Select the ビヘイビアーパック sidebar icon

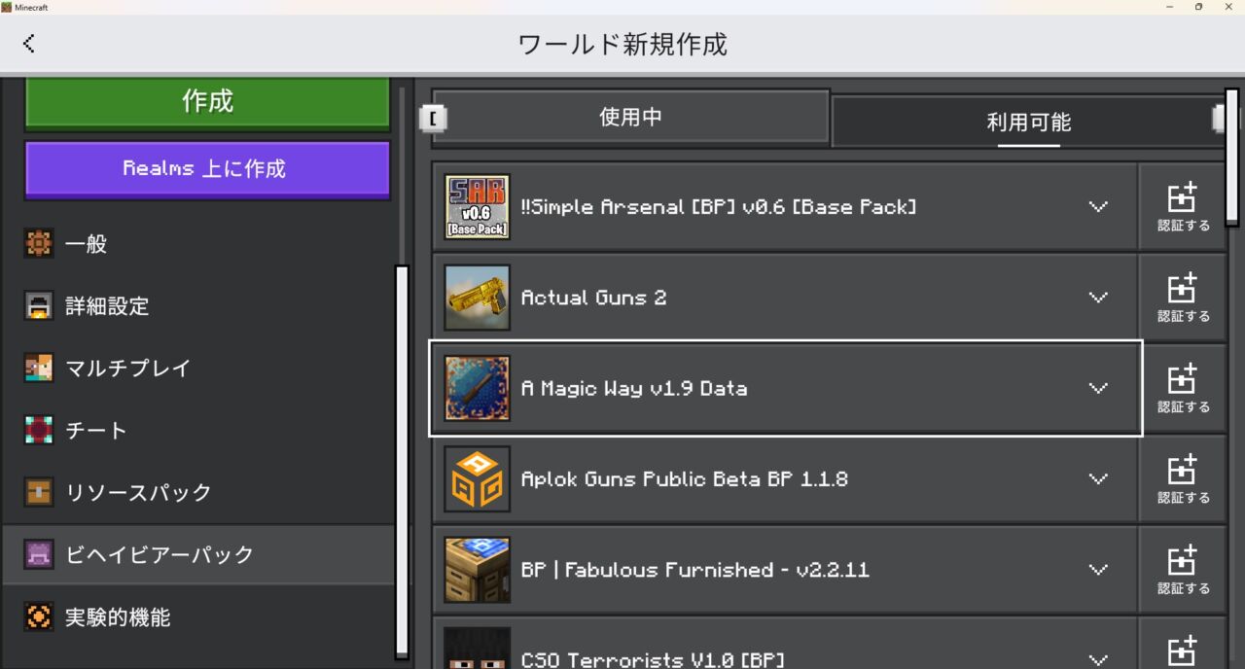pos(37,554)
